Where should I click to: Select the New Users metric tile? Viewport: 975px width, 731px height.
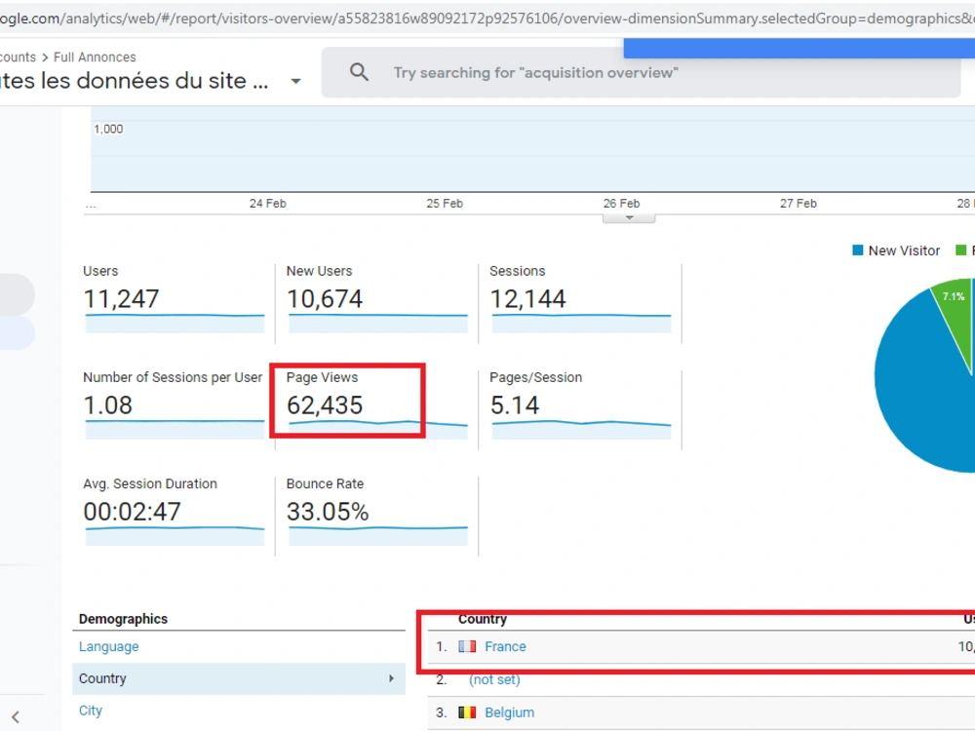click(x=377, y=298)
